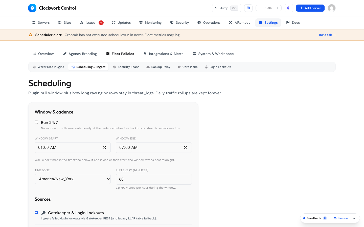
Task: Select the Backup Relay sub-tab
Action: [158, 67]
